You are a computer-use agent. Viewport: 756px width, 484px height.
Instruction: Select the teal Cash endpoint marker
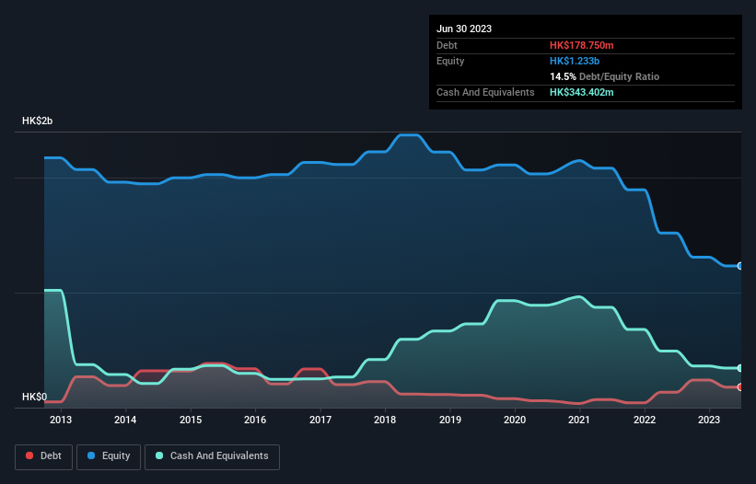click(740, 368)
